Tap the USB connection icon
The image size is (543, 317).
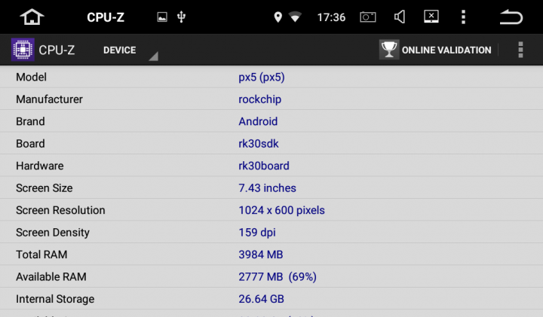tap(181, 17)
